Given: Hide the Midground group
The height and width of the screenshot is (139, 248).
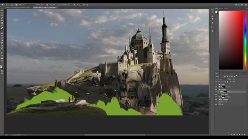Looking at the screenshot, I should 216,89.
